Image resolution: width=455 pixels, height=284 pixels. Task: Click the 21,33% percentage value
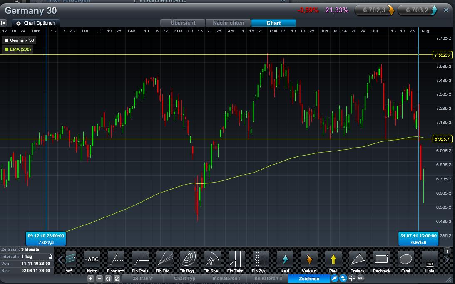coord(337,10)
